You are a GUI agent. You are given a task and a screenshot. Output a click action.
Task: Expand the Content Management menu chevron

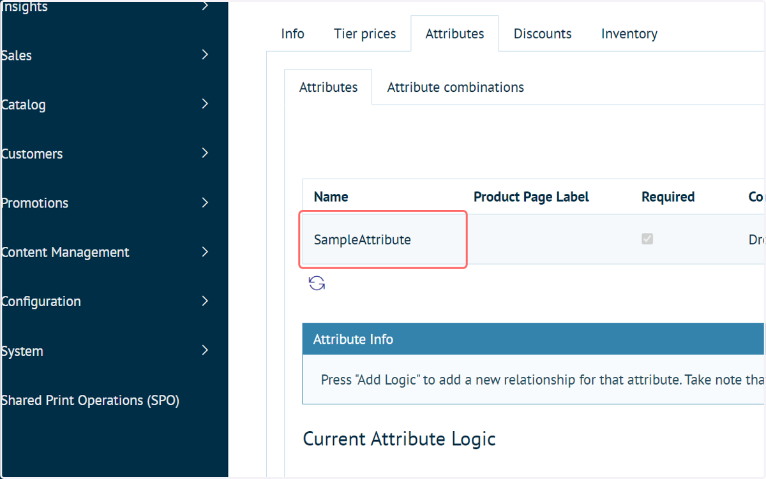click(205, 252)
